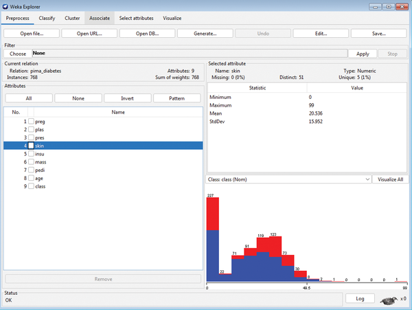
Task: Click the histogram bar labeled 123
Action: [275, 258]
